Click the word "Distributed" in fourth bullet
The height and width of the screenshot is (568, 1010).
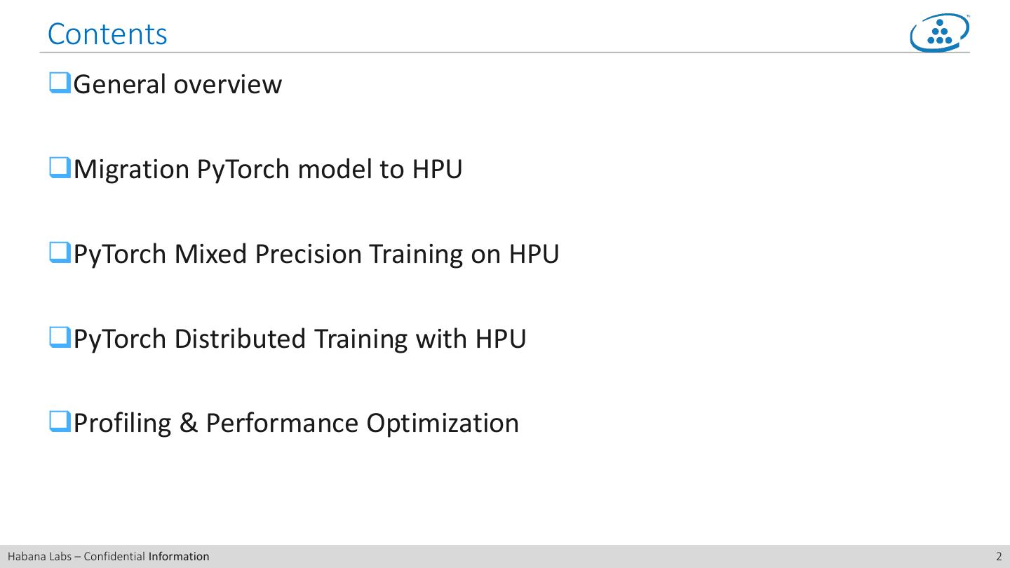pos(240,339)
